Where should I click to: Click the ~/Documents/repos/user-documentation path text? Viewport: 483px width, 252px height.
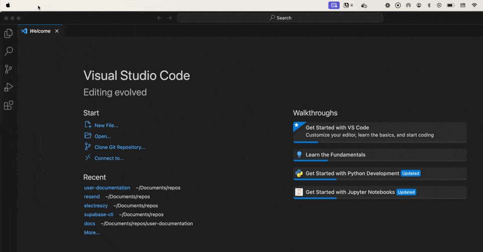click(x=146, y=223)
